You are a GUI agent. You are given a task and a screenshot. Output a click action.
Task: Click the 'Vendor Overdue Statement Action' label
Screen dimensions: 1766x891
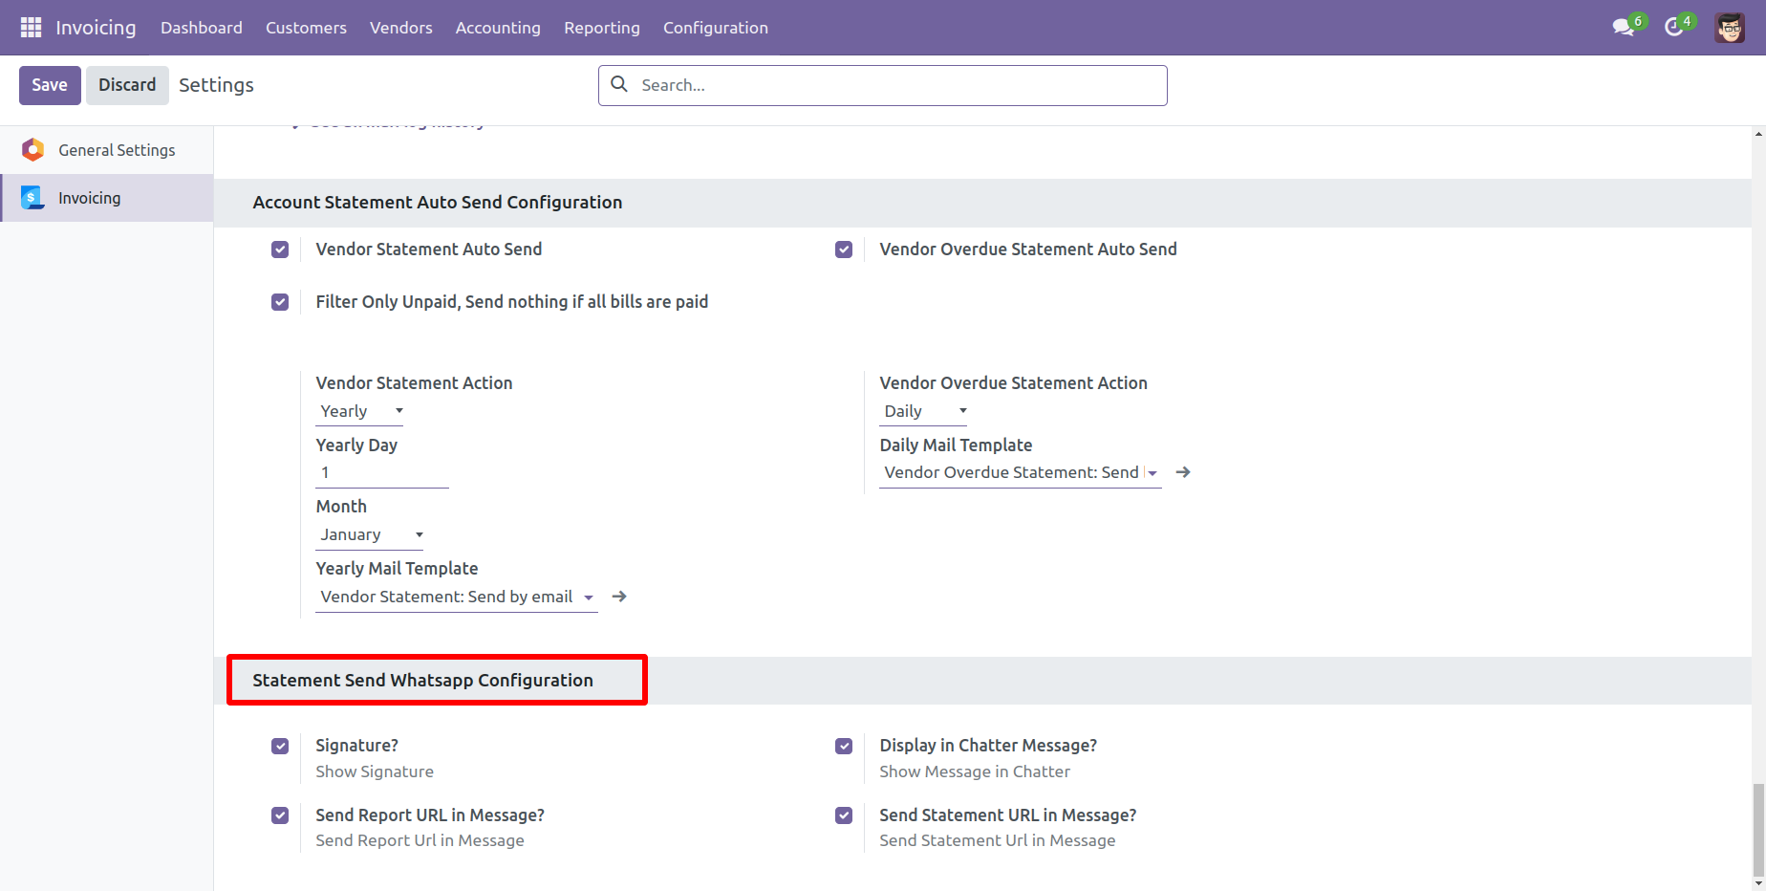pos(1013,383)
